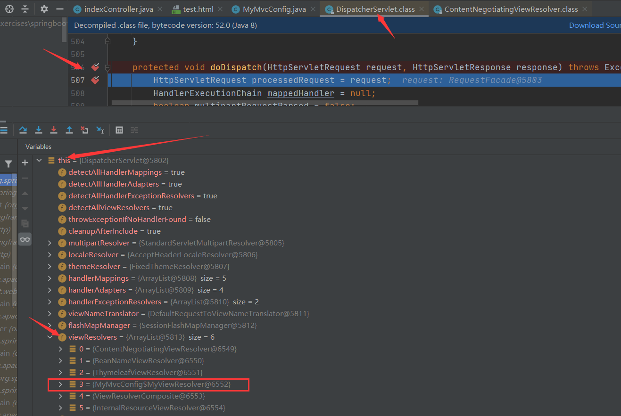Screen dimensions: 621x416
Task: Expand the handlerAdapters list
Action: pyautogui.click(x=50, y=290)
